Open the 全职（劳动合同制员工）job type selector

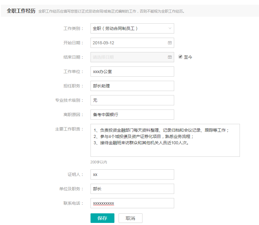pos(128,28)
